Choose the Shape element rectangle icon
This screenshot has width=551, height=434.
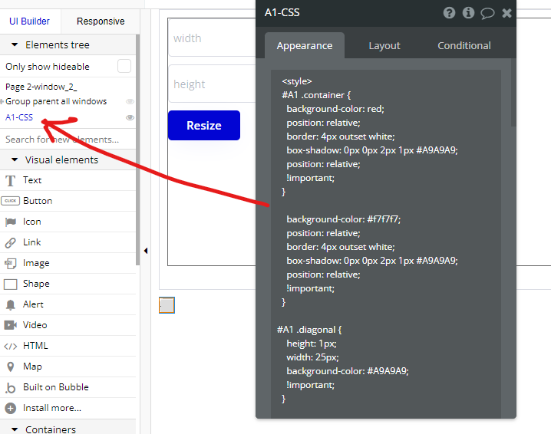[10, 284]
